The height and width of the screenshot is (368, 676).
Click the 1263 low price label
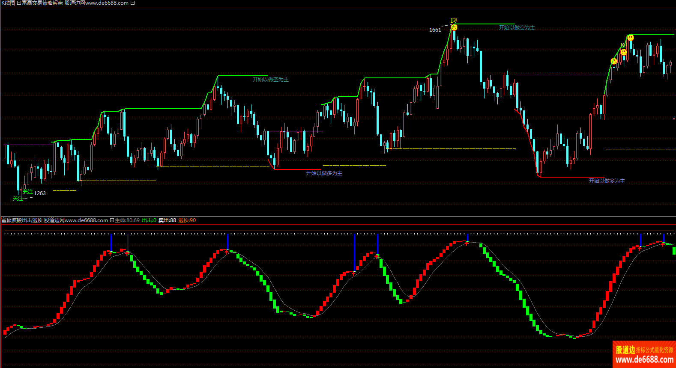point(40,193)
